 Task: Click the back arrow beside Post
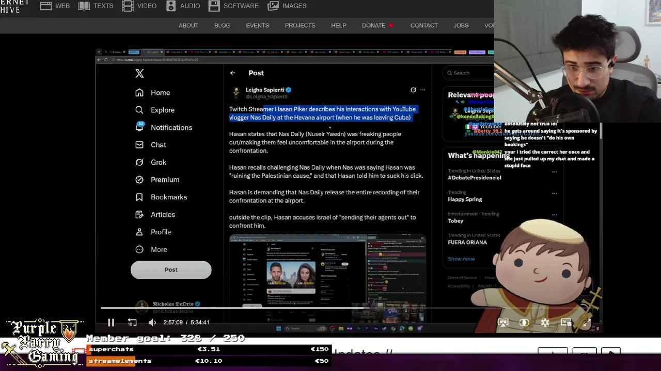(x=232, y=73)
